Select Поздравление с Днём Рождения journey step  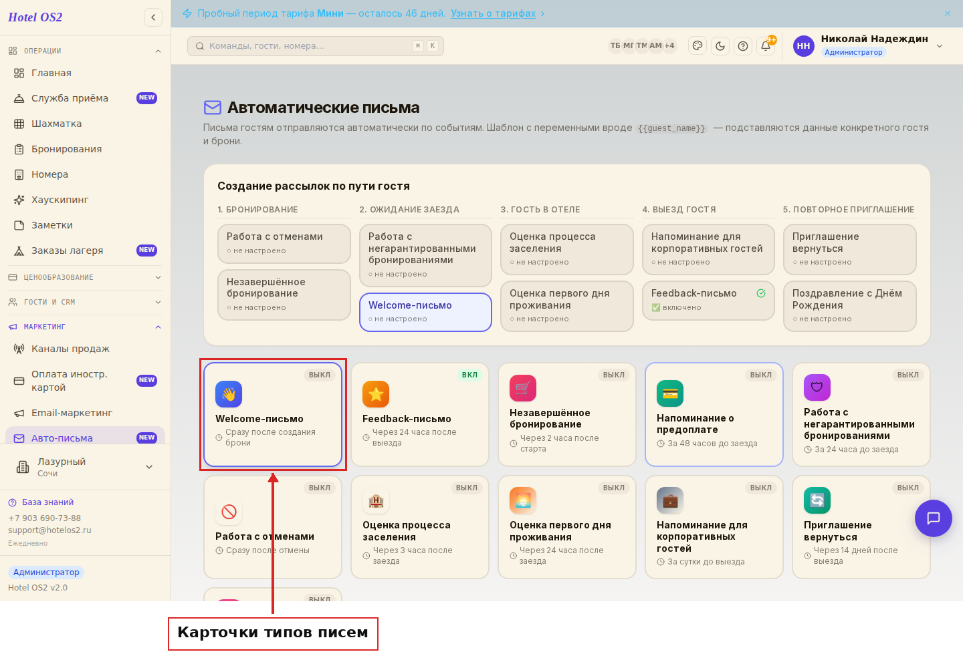point(849,306)
